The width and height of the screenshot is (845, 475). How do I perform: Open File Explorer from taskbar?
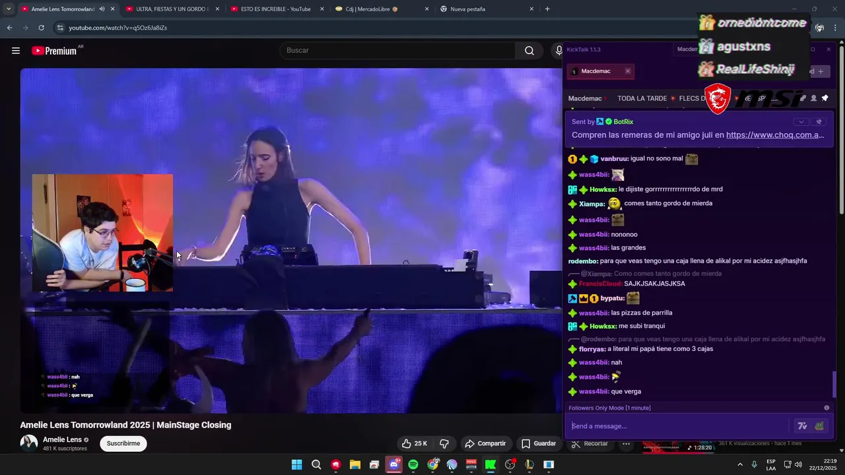355,464
